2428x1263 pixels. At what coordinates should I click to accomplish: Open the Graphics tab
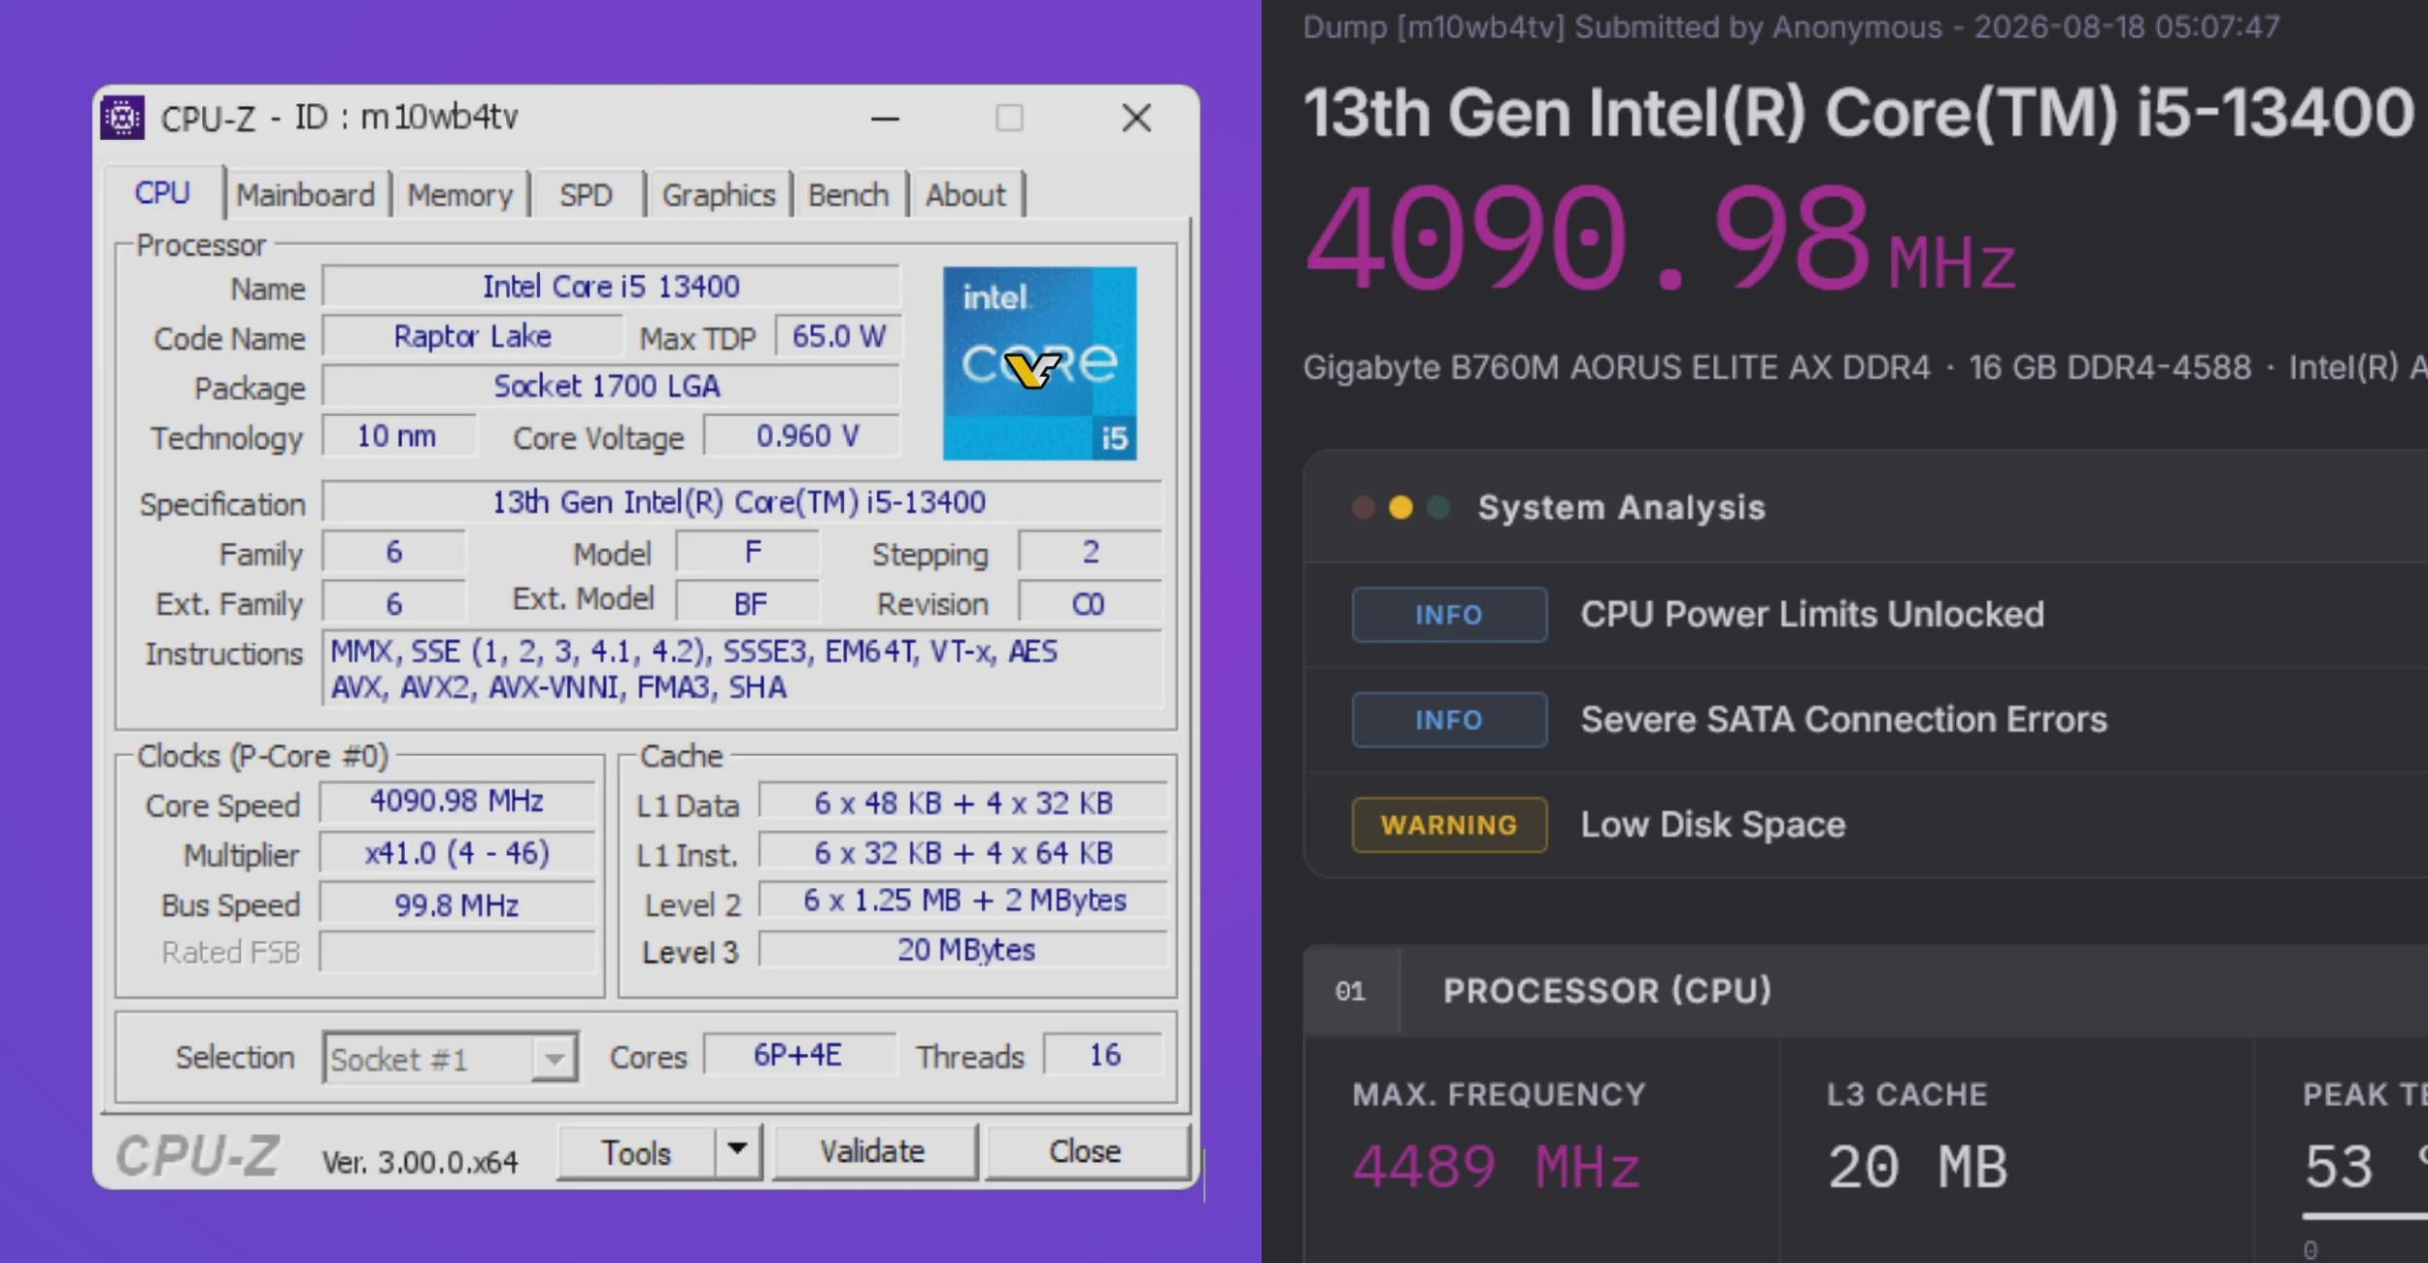pyautogui.click(x=719, y=194)
